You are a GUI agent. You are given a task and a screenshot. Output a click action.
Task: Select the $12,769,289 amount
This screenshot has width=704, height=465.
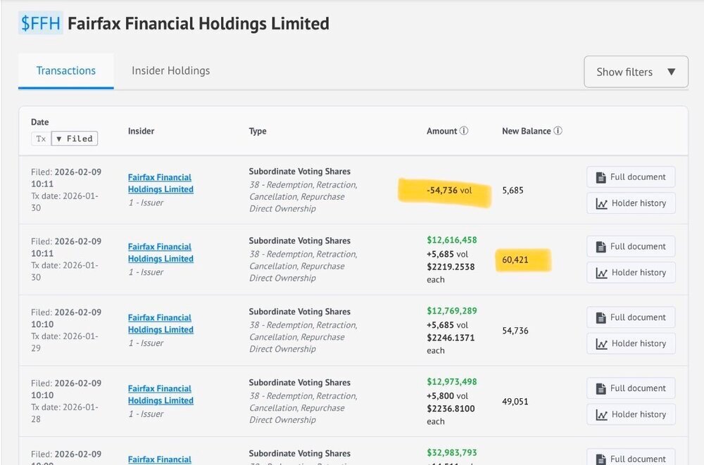(x=452, y=311)
